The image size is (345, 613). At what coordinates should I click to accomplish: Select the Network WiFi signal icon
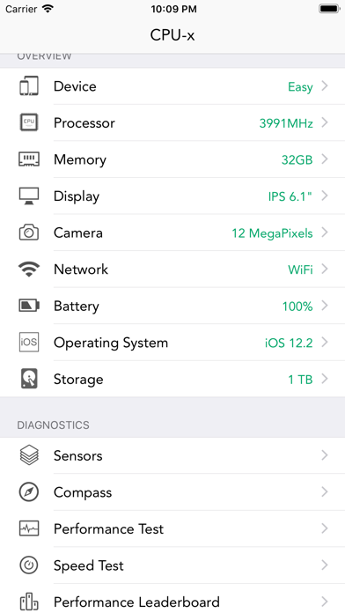29,270
